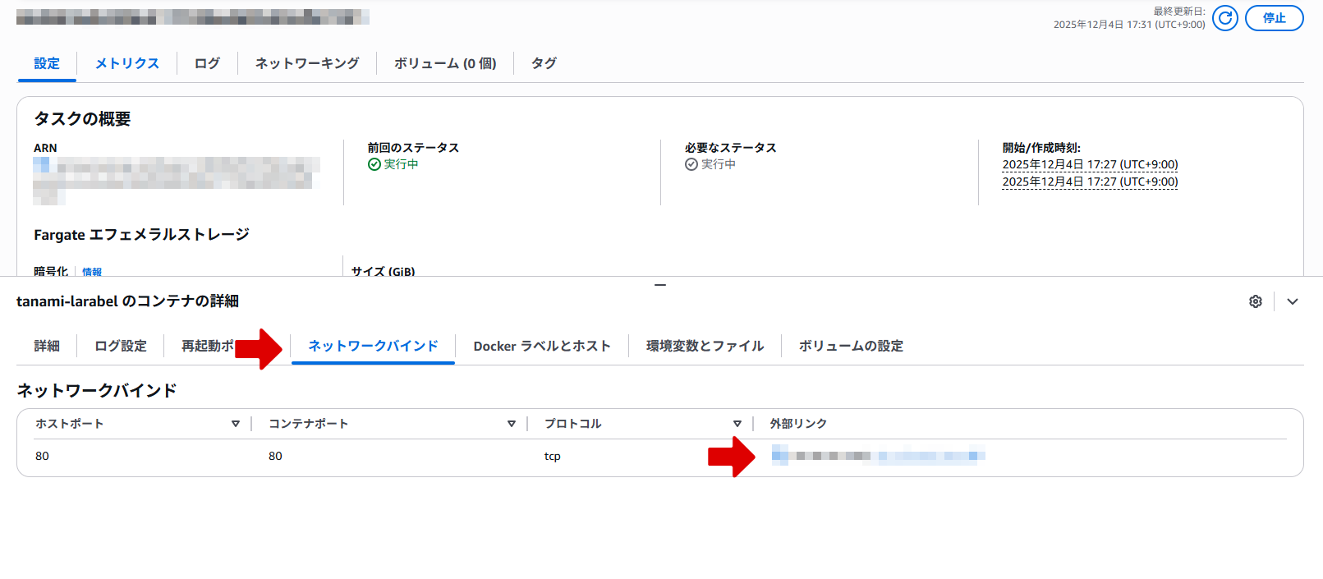Collapse the container details panel chevron

pos(1292,301)
